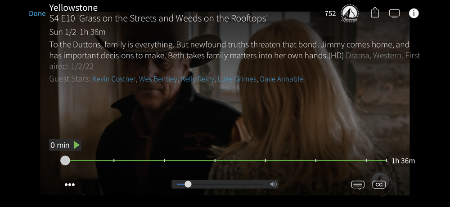Open Kelly Reilly guest star link

coord(198,79)
